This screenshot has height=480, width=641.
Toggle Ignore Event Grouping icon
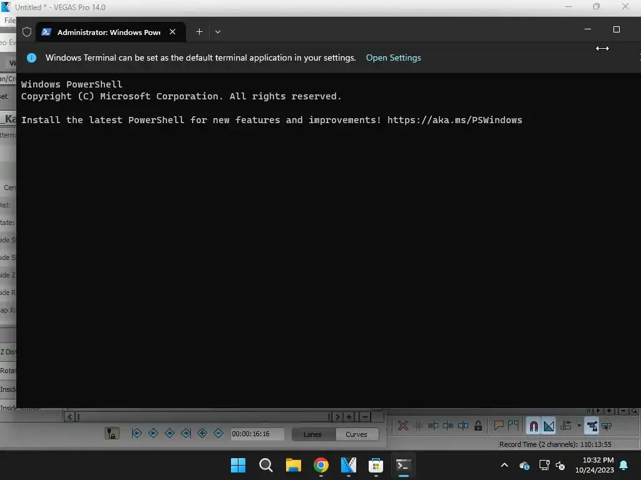click(x=607, y=426)
